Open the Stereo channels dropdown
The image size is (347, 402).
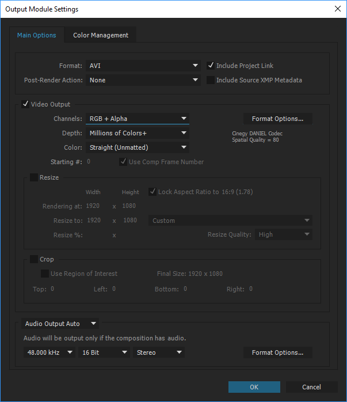tap(159, 352)
